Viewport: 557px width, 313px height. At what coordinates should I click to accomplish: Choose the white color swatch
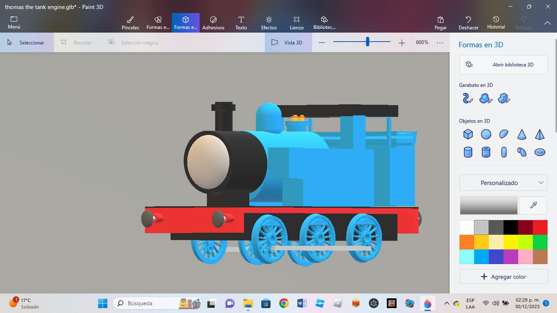[467, 227]
